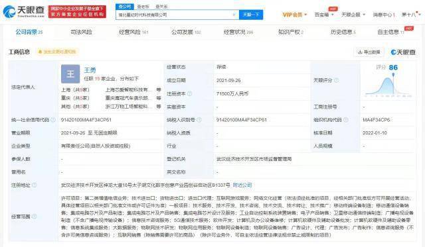425x247 pixels.
Task: Click the 有限责任公司 enterprise type value
Action: [x=96, y=146]
